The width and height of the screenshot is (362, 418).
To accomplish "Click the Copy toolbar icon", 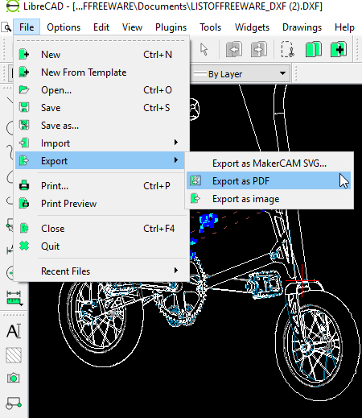I will click(x=314, y=49).
